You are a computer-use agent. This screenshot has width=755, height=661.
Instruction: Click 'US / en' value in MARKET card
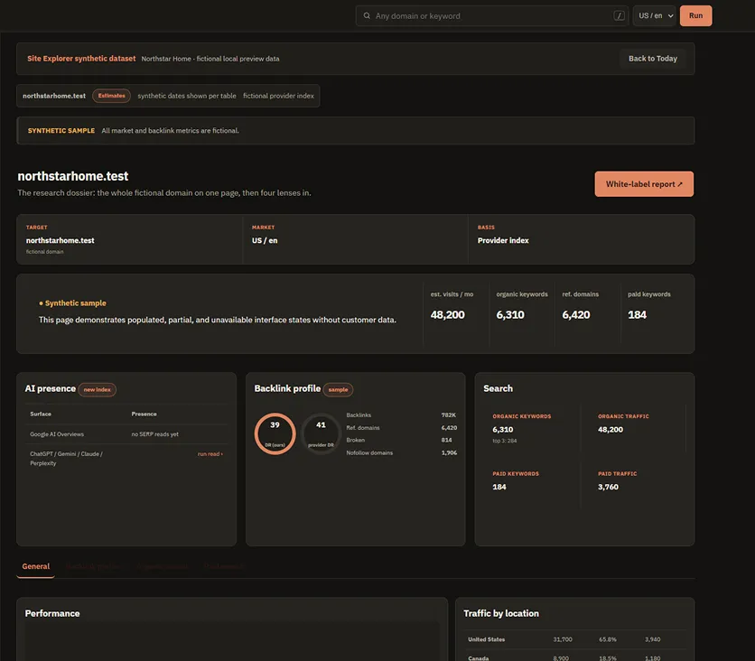[x=265, y=240]
